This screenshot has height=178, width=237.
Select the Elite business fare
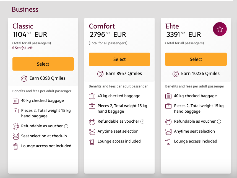pyautogui.click(x=196, y=59)
